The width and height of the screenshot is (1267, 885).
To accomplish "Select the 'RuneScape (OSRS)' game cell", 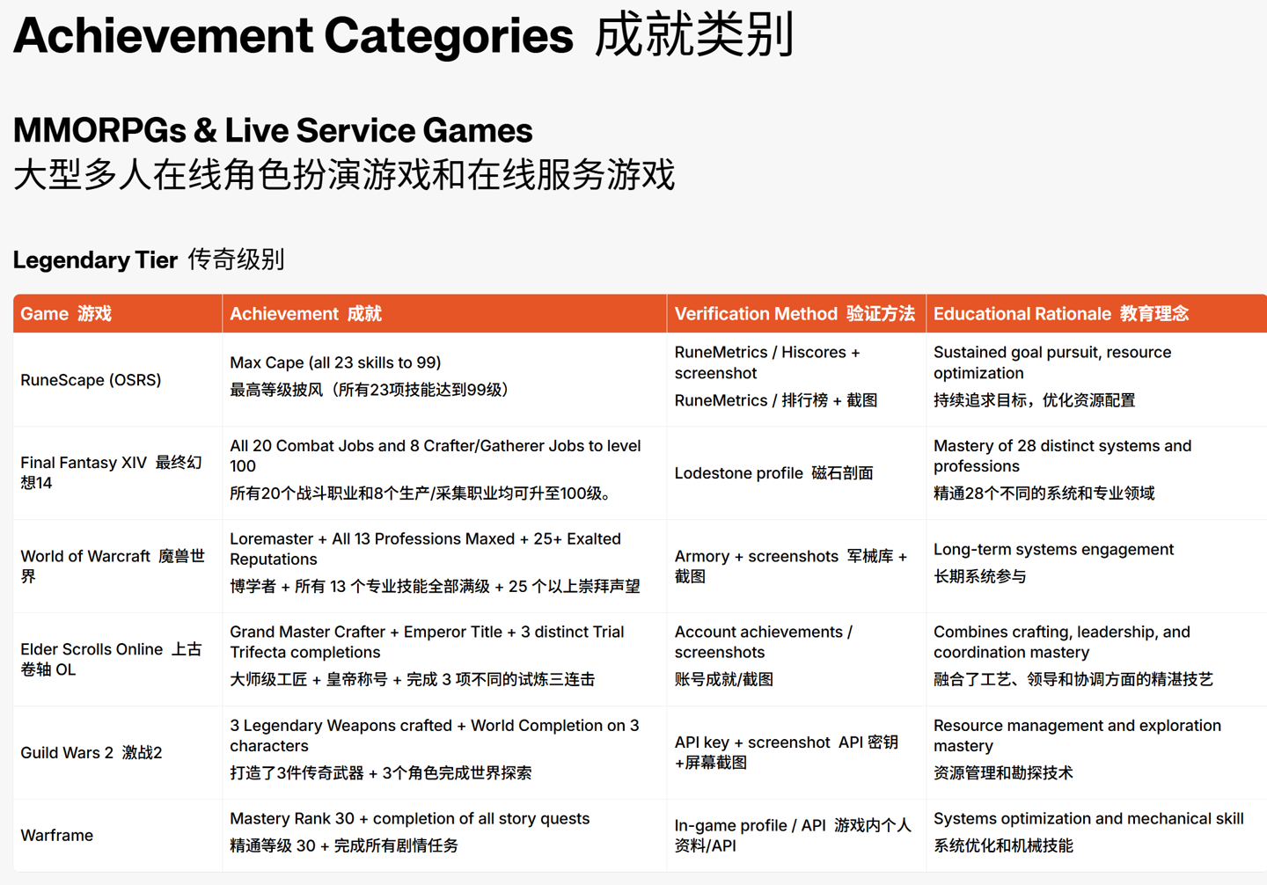I will point(117,380).
